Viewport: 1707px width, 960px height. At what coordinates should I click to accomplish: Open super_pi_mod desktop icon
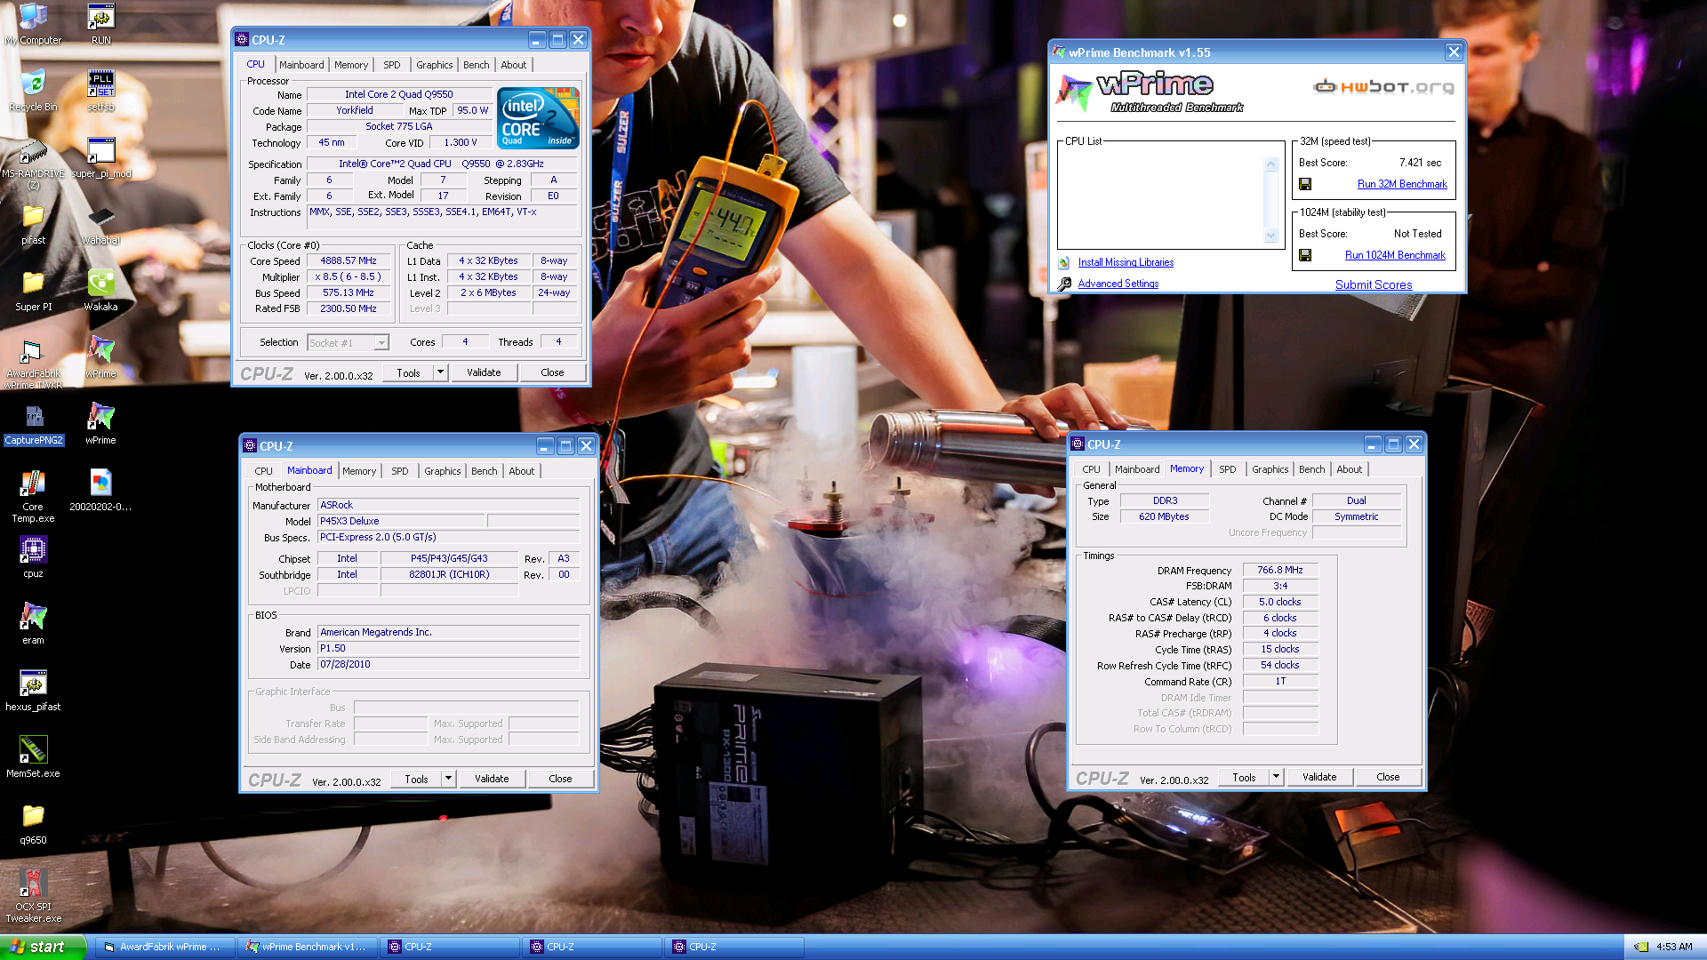pyautogui.click(x=100, y=157)
